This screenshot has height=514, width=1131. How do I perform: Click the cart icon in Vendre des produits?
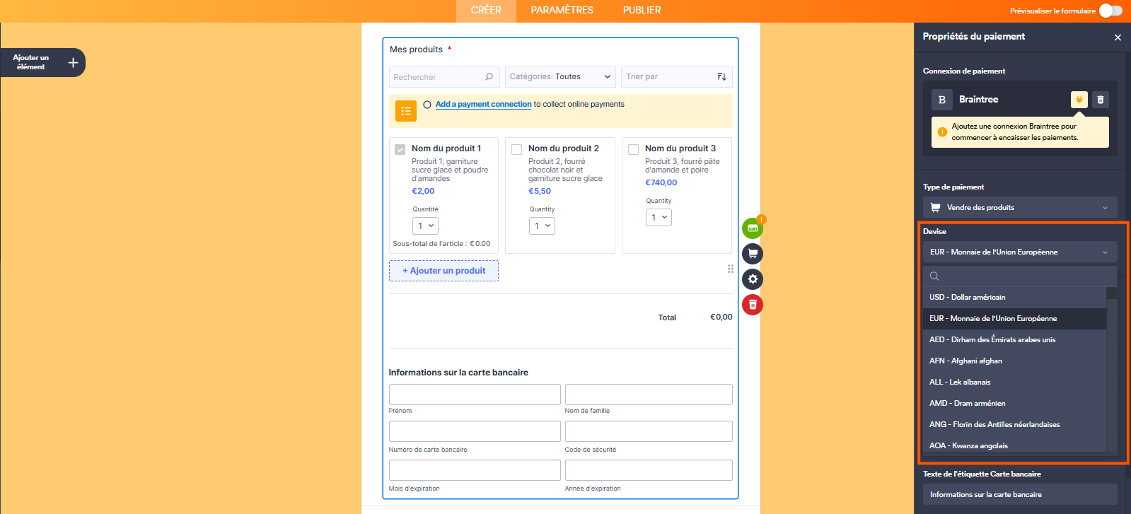pyautogui.click(x=936, y=207)
